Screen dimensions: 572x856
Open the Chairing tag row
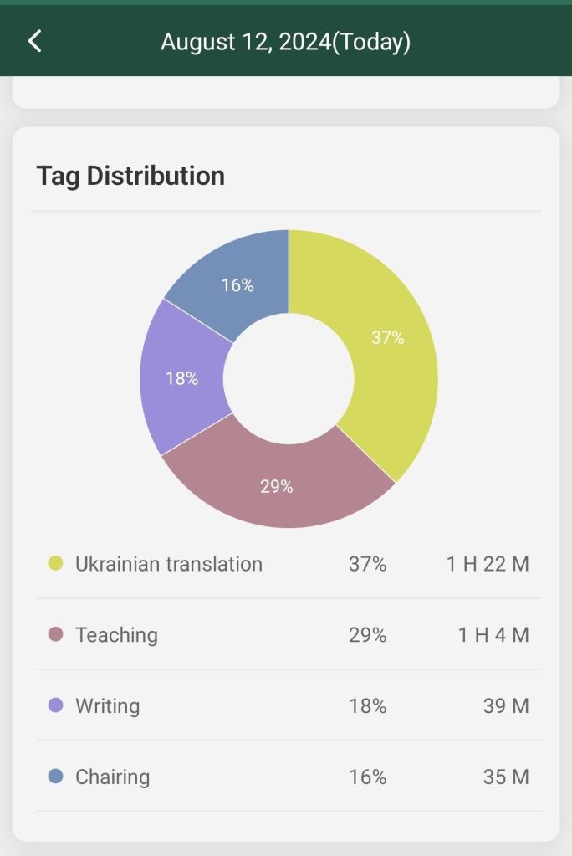112,777
